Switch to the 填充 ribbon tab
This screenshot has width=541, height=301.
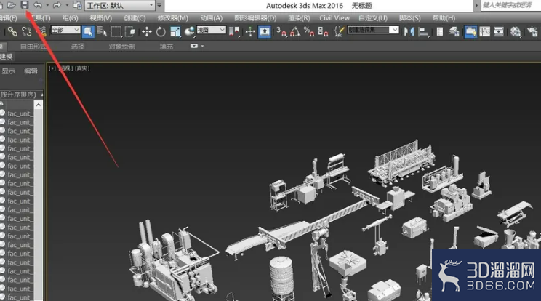pos(167,47)
